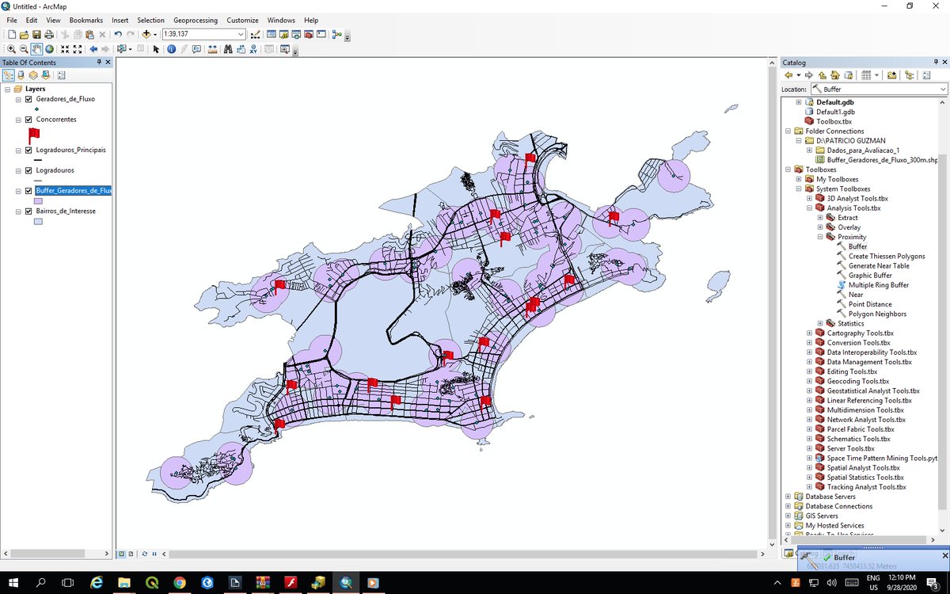Viewport: 950px width, 594px height.
Task: Collapse the Proximity toolset
Action: pyautogui.click(x=820, y=237)
